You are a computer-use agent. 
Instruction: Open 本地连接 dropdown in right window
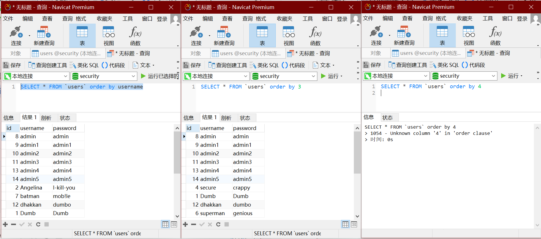[396, 76]
